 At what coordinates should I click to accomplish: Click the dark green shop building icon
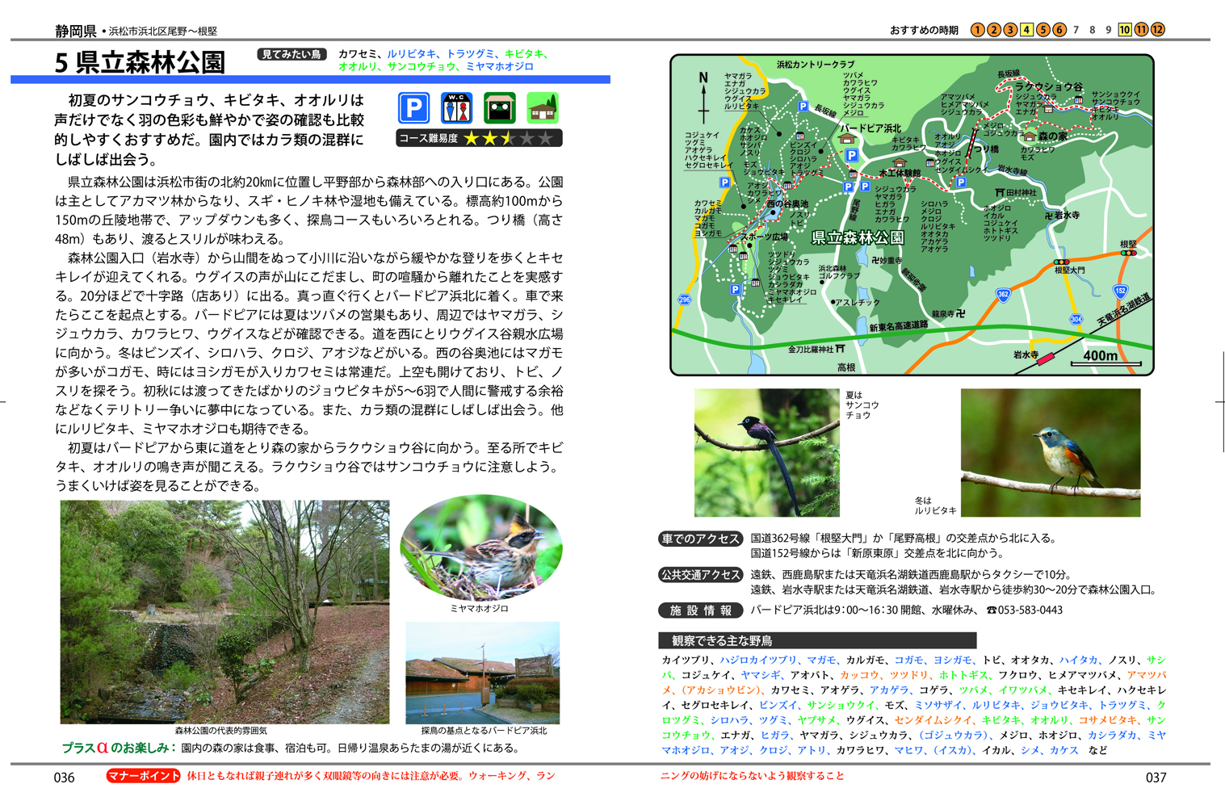[x=499, y=108]
